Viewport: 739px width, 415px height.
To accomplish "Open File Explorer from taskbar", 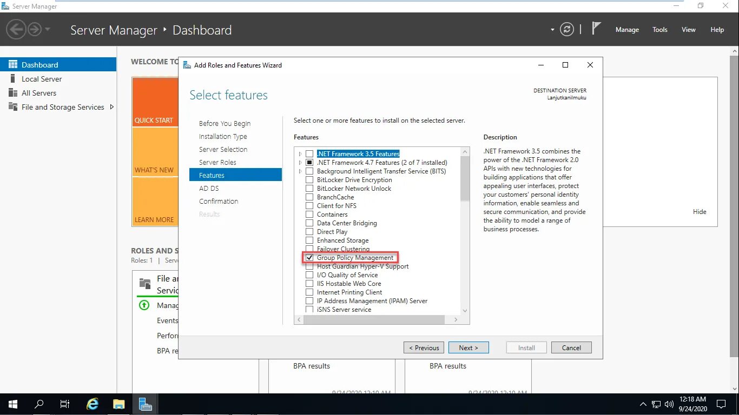I will (119, 404).
